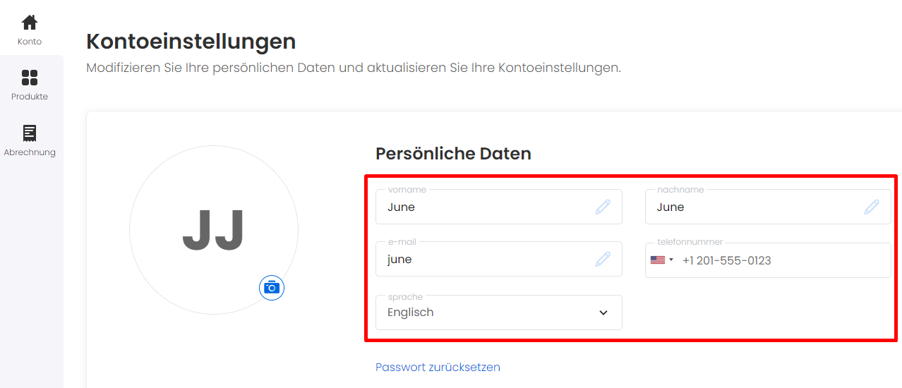Click the vorname field containing June
Image resolution: width=902 pixels, height=388 pixels.
click(x=499, y=207)
